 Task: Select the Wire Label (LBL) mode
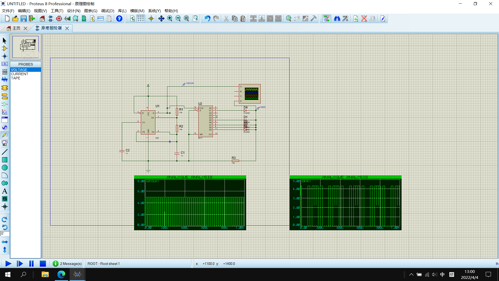5,64
